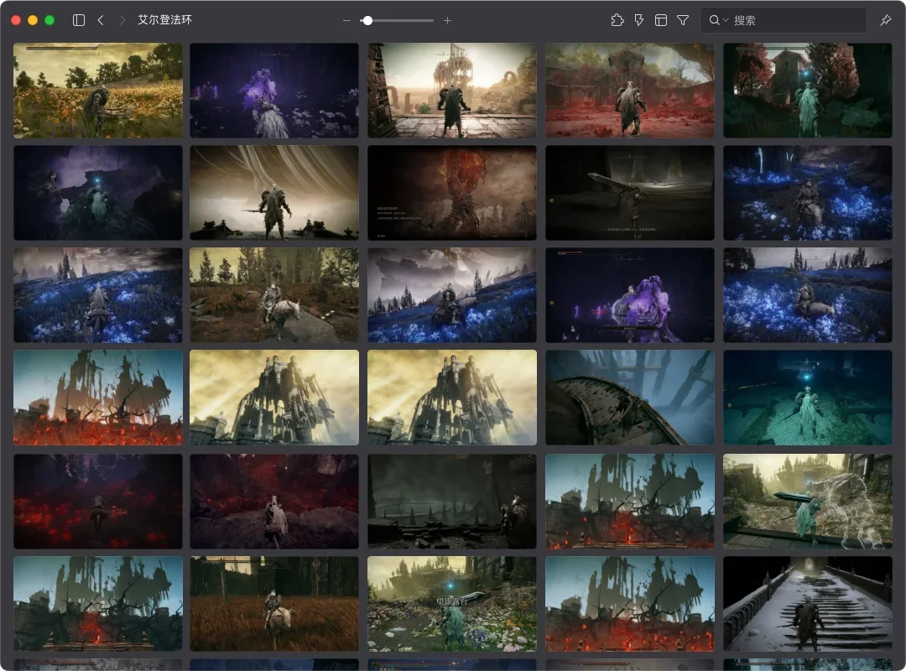
Task: Expand the search options chevron
Action: (726, 21)
